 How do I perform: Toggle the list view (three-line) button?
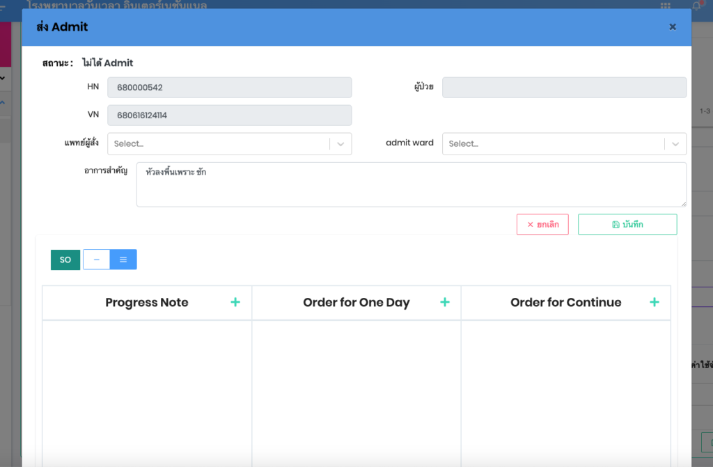123,260
